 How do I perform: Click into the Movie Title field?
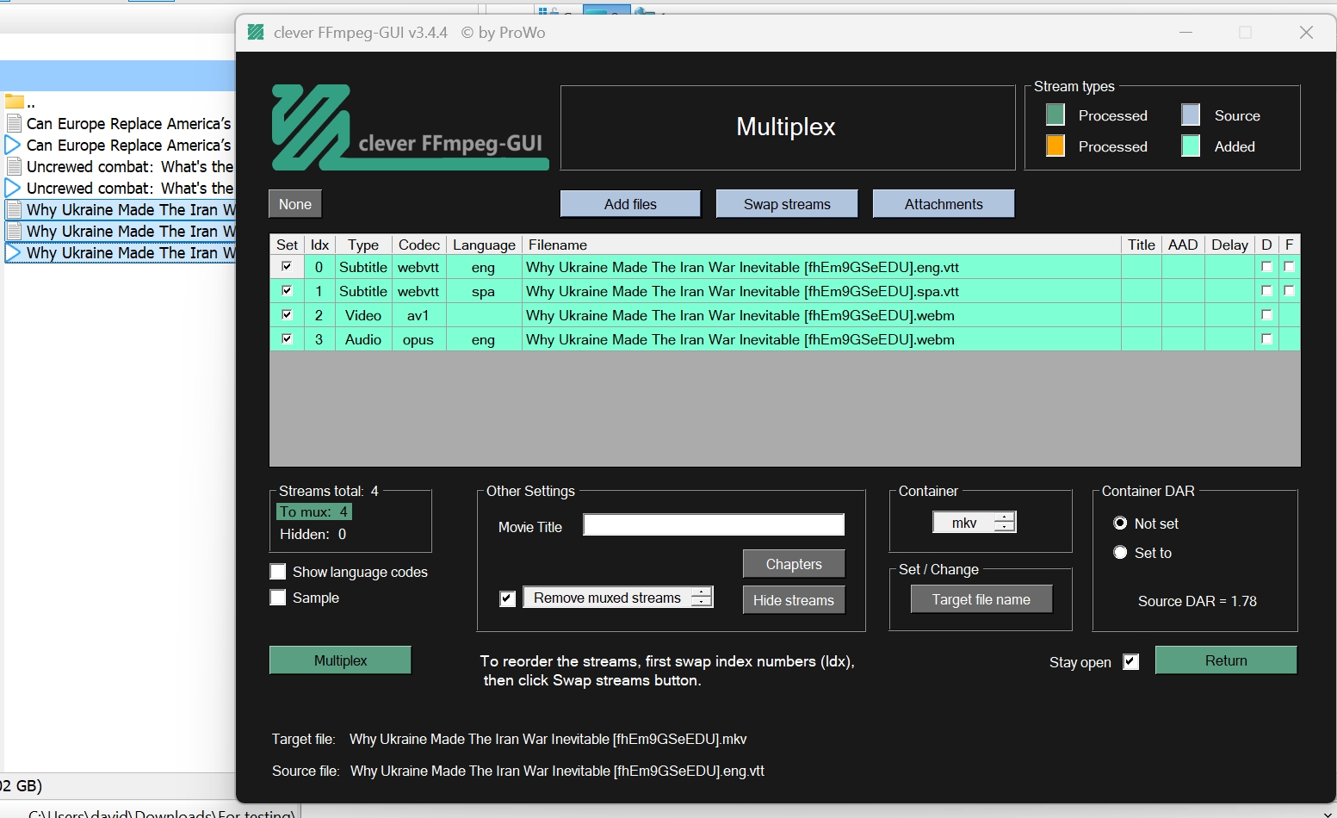[714, 525]
